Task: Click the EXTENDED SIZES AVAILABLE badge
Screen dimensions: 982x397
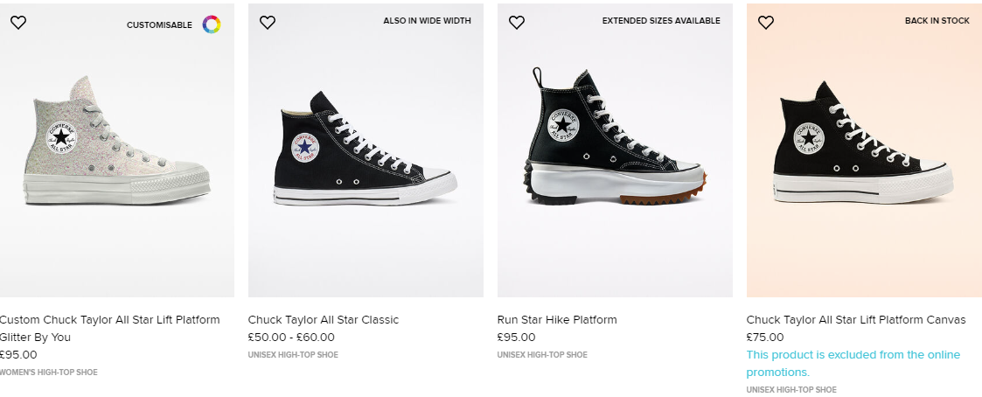Action: (661, 21)
